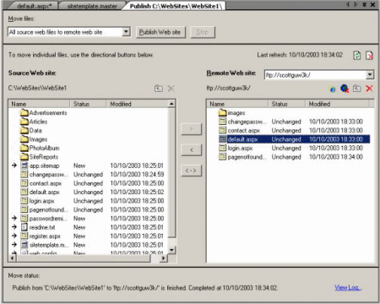This screenshot has height=304, width=380.
Task: Sort source list by Status column
Action: (88, 104)
